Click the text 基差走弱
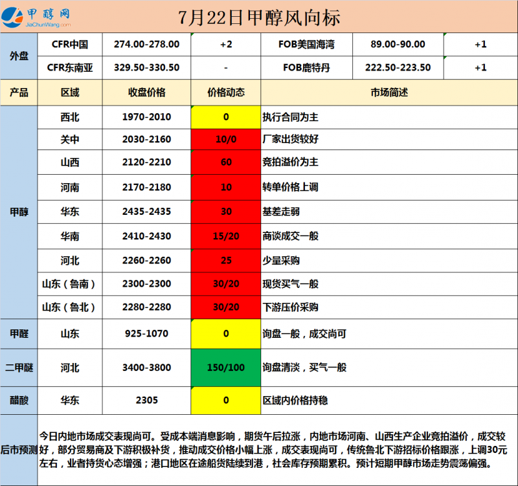The width and height of the screenshot is (518, 486). [281, 212]
